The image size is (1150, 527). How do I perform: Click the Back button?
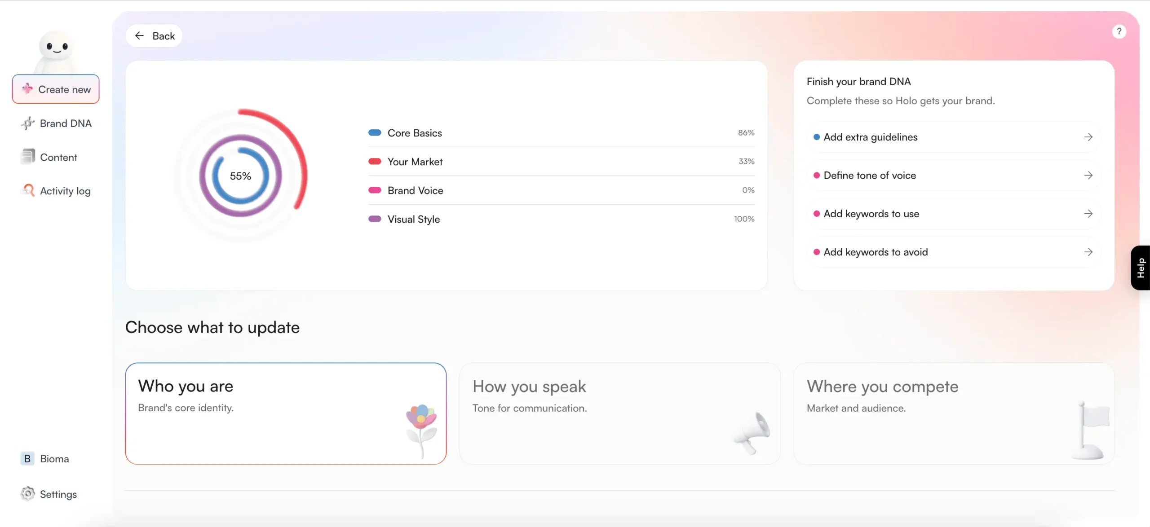(154, 35)
